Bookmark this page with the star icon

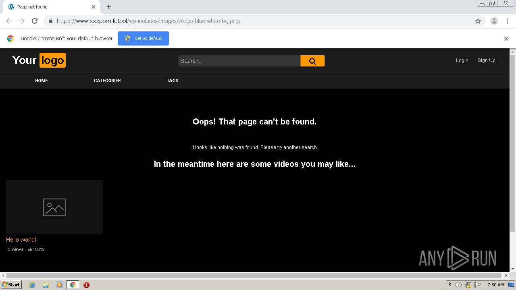tap(478, 21)
